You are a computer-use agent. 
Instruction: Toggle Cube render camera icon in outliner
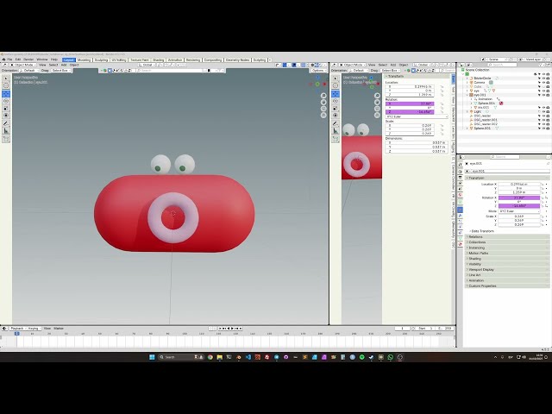(x=548, y=86)
